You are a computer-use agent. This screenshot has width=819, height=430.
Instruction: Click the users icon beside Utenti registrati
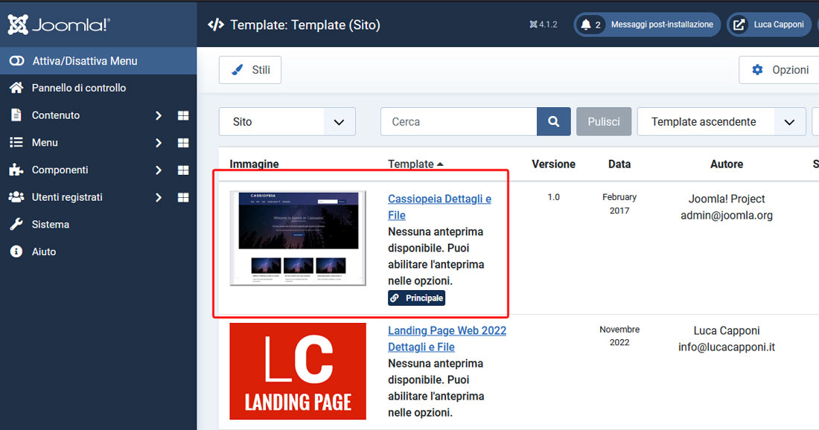click(x=16, y=196)
